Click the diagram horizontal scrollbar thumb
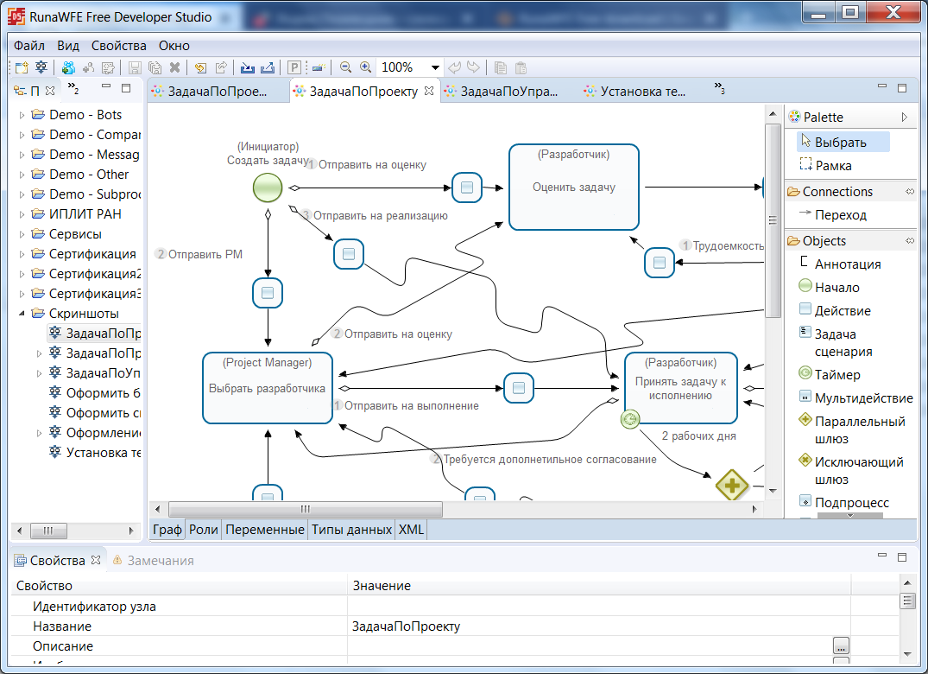This screenshot has height=674, width=928. tap(306, 509)
